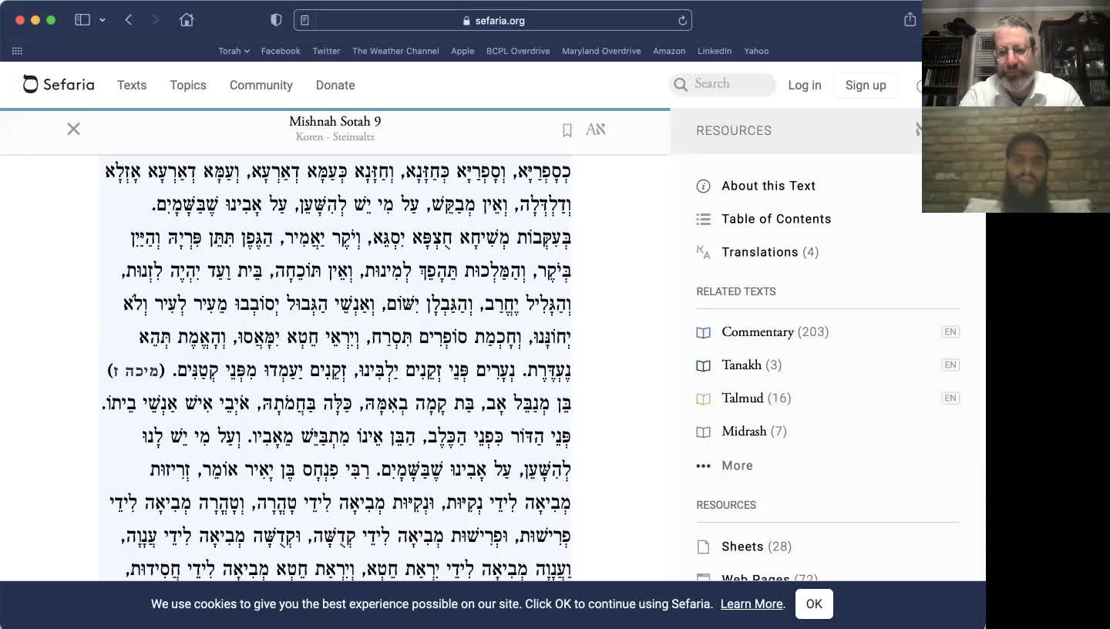Close the Mishnah Sotah 9 text panel
Screen dimensions: 1110x629
73,129
